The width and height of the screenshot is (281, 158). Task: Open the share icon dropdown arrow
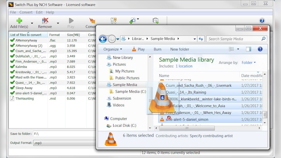138,19
